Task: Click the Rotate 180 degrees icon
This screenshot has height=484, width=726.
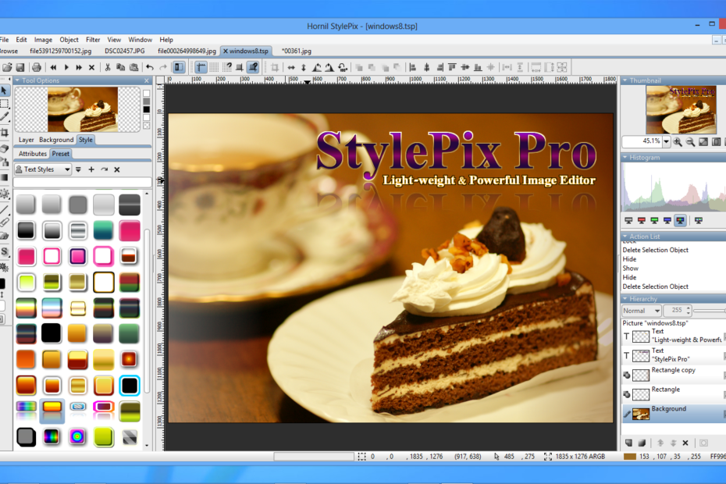Action: [343, 68]
